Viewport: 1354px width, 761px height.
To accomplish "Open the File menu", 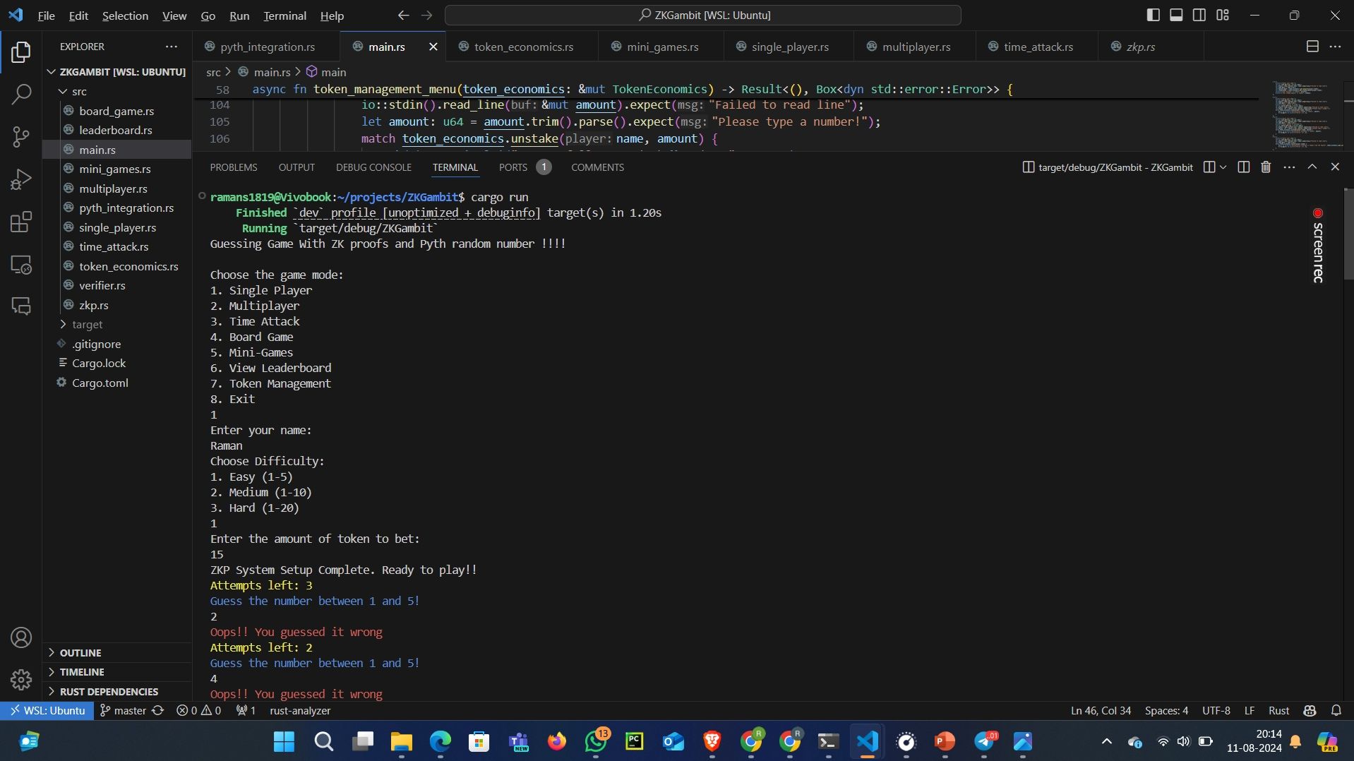I will tap(46, 16).
